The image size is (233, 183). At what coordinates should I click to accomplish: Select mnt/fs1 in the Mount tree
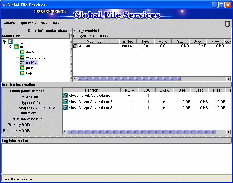[x=32, y=63]
